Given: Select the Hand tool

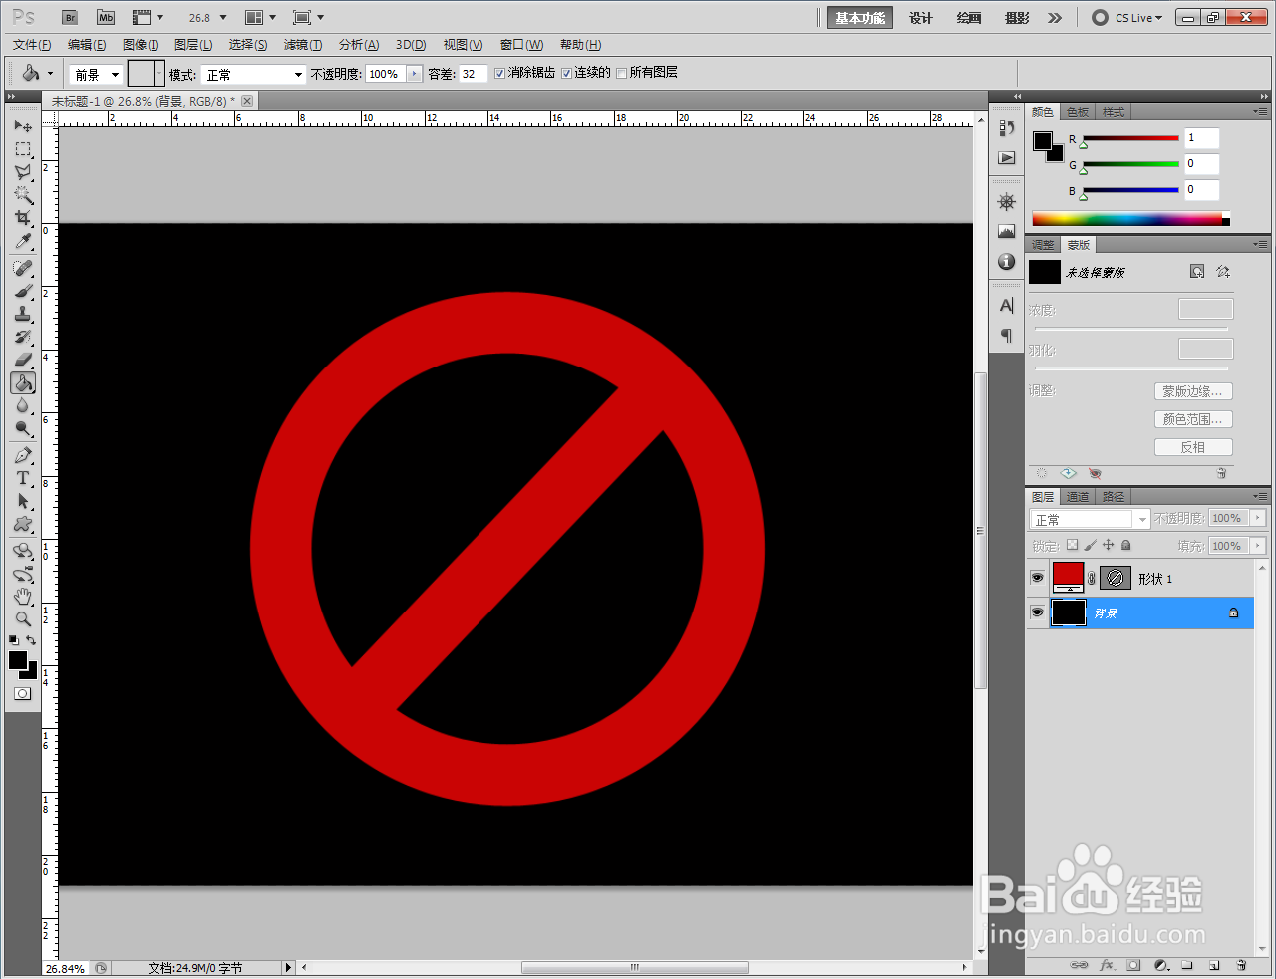Looking at the screenshot, I should pyautogui.click(x=23, y=598).
